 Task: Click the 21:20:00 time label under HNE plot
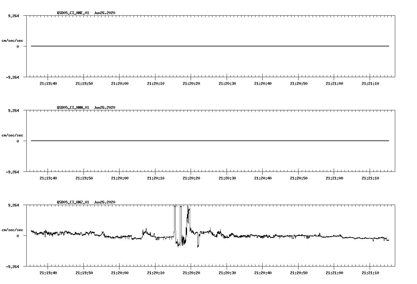coord(120,84)
